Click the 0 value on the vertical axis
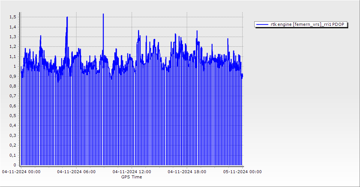The image size is (360, 187). coord(15,165)
